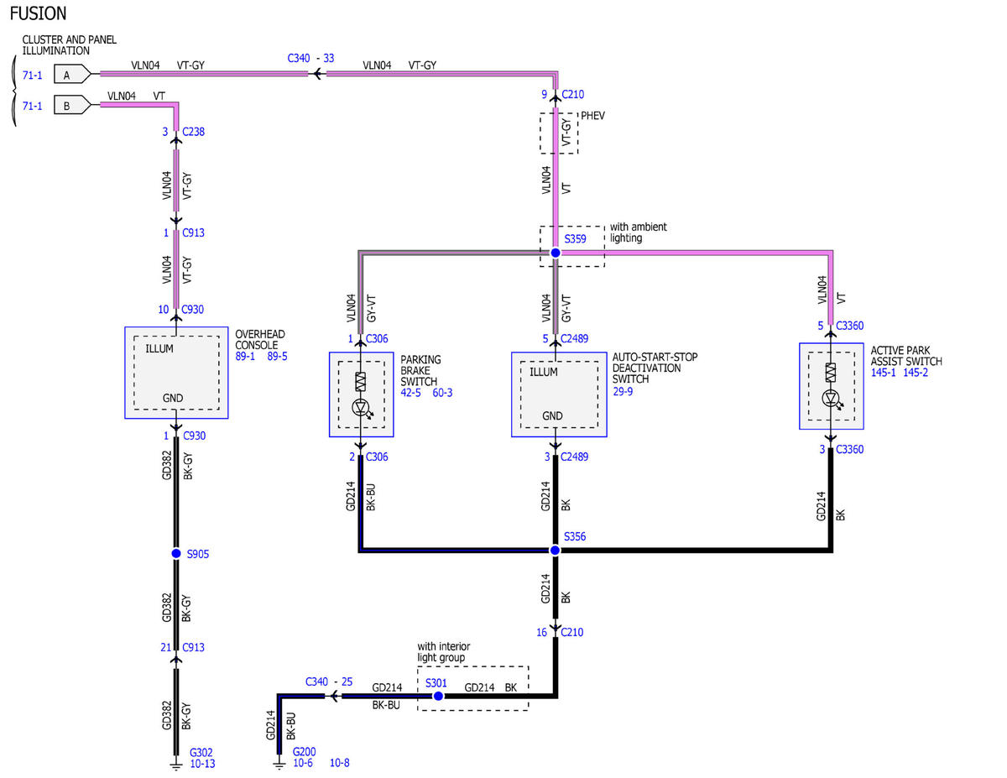Screen dimensions: 1007x778
Task: Open the G200 10-8 ground reference
Action: click(x=340, y=764)
